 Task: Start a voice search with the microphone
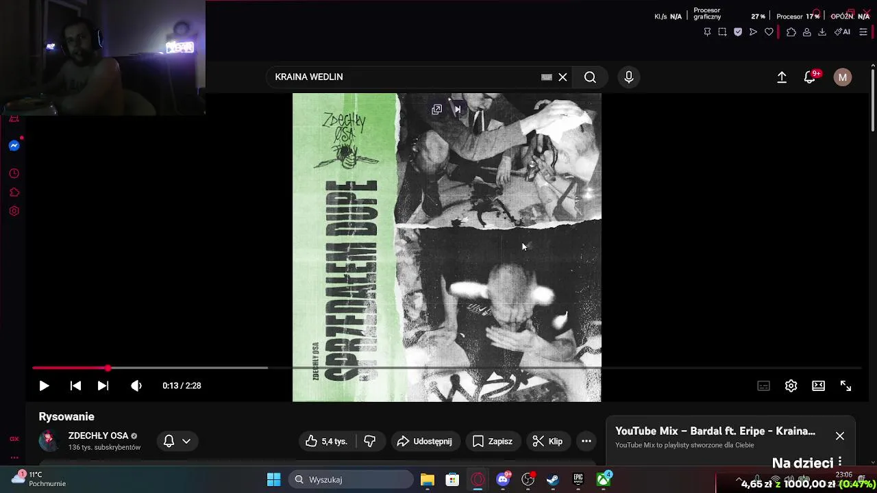pos(628,77)
